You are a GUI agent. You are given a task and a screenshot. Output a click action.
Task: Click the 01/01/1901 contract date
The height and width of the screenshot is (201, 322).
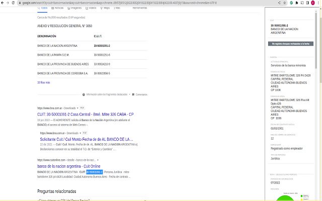tap(277, 129)
